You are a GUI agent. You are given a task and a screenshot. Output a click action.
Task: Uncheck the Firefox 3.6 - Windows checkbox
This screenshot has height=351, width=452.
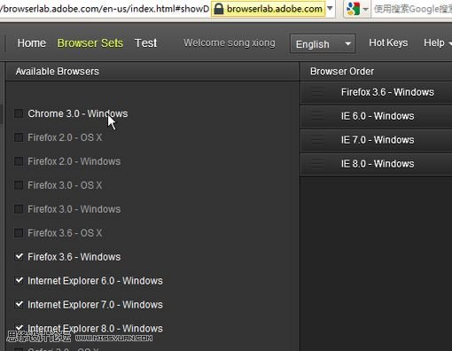[x=19, y=257]
